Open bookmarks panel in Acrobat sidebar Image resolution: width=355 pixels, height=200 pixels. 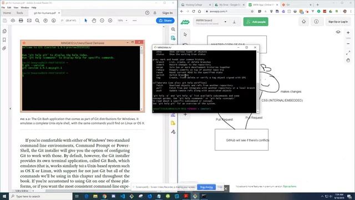(x=4, y=39)
